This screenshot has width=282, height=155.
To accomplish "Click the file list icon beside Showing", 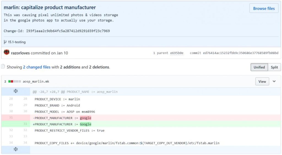I will 3,67.
